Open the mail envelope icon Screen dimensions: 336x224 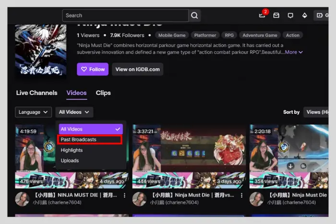click(276, 15)
